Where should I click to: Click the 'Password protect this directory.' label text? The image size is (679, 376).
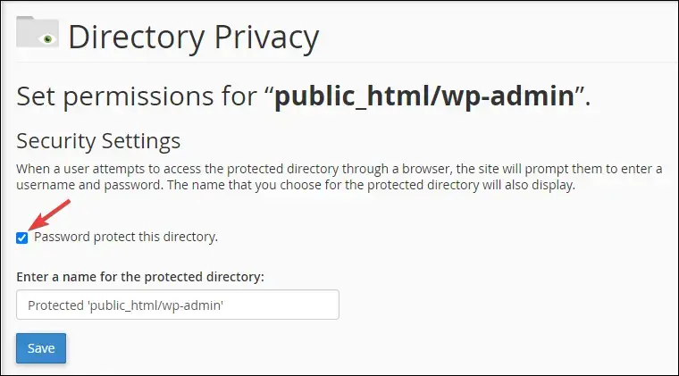(x=126, y=237)
